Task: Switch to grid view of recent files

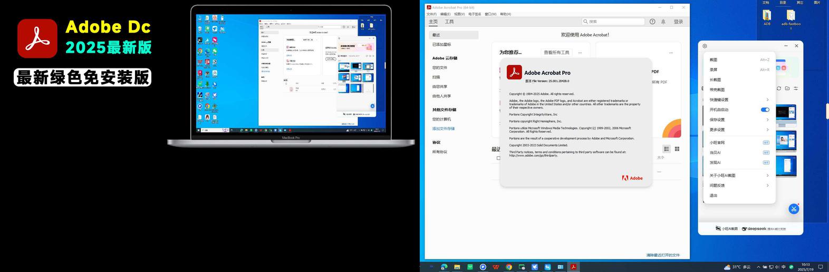Action: [677, 149]
